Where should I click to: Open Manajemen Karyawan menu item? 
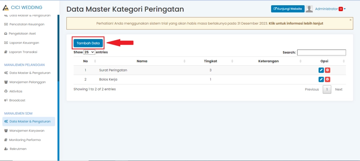pyautogui.click(x=25, y=131)
